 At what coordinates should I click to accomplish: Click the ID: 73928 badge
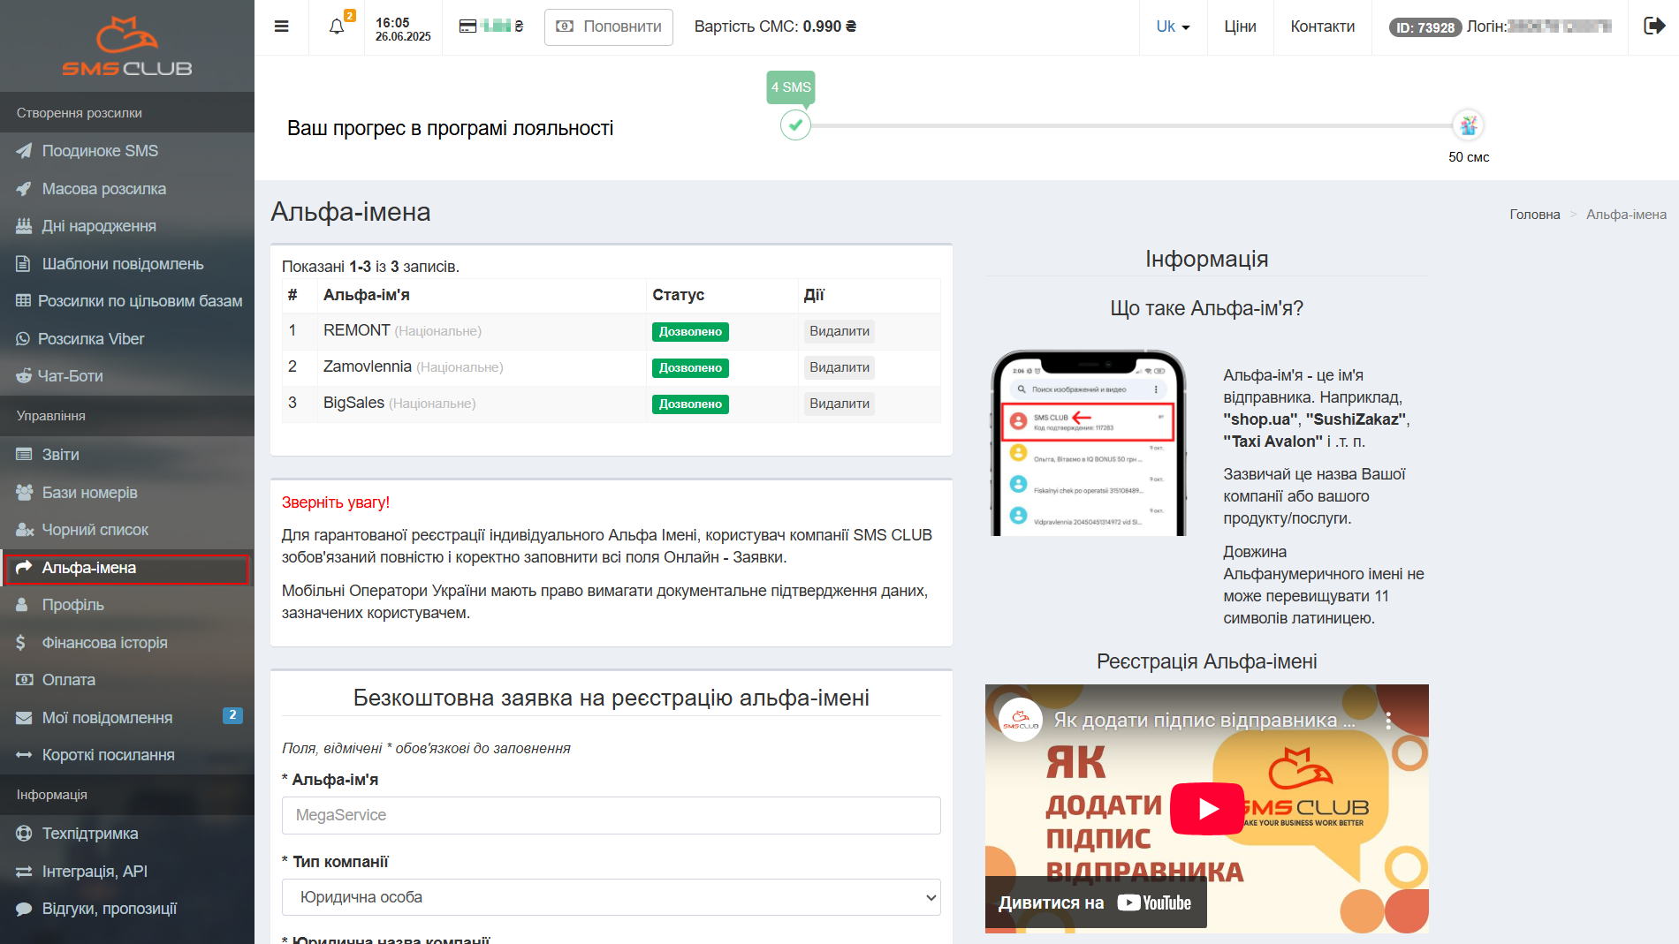[1424, 27]
